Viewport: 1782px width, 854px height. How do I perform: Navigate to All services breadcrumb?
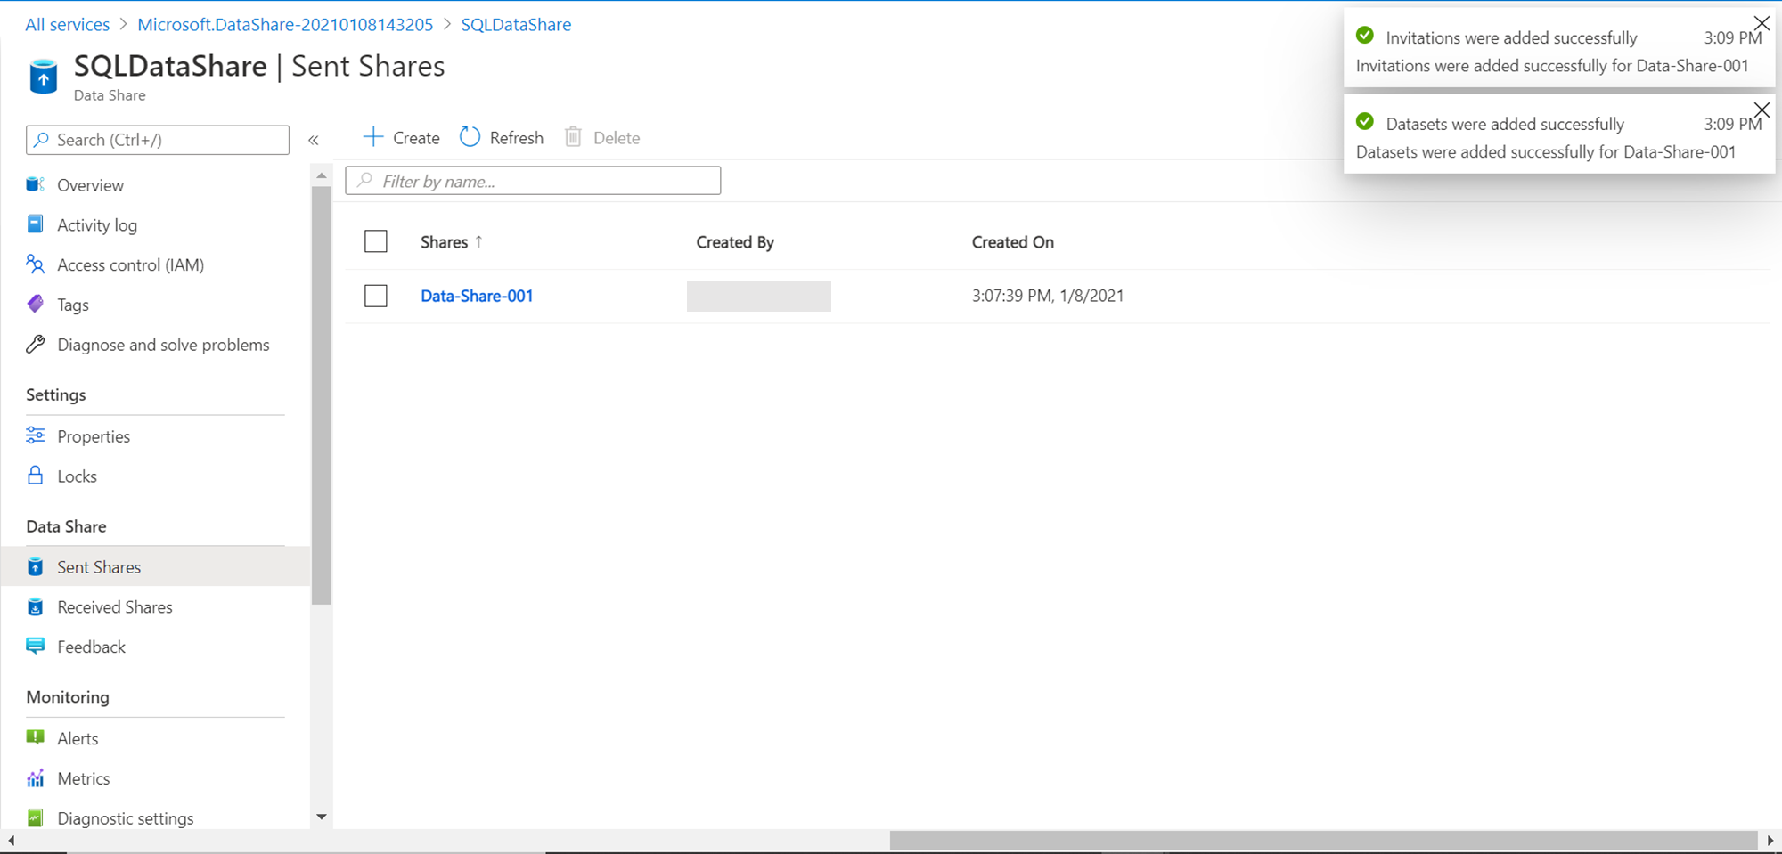[x=68, y=24]
